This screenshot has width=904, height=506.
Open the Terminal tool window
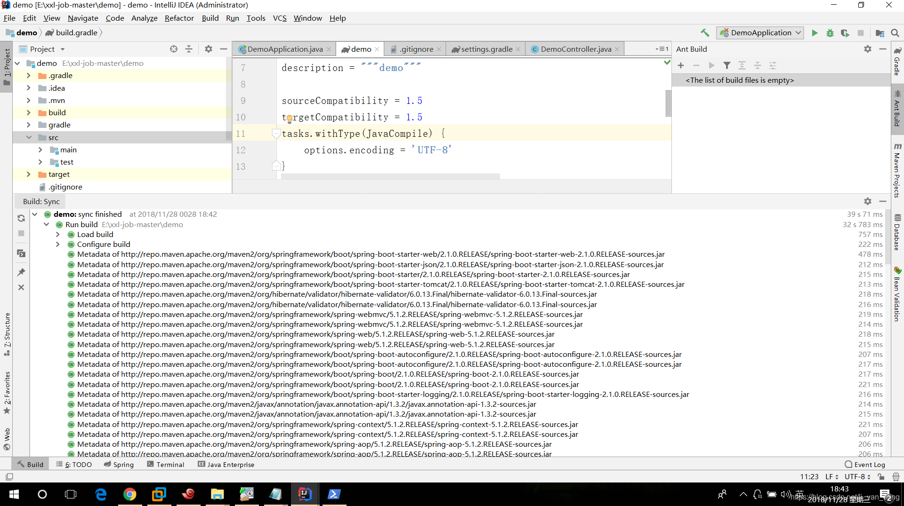point(165,464)
